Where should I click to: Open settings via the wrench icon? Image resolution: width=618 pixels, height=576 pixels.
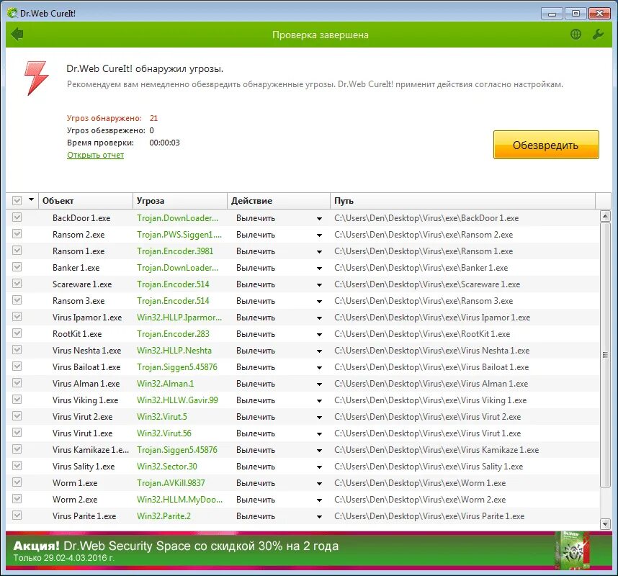[x=598, y=35]
